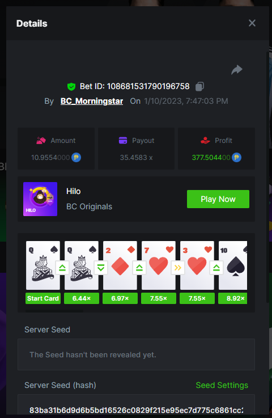Click the Profit currency coin icon
272x418 pixels.
click(x=236, y=157)
